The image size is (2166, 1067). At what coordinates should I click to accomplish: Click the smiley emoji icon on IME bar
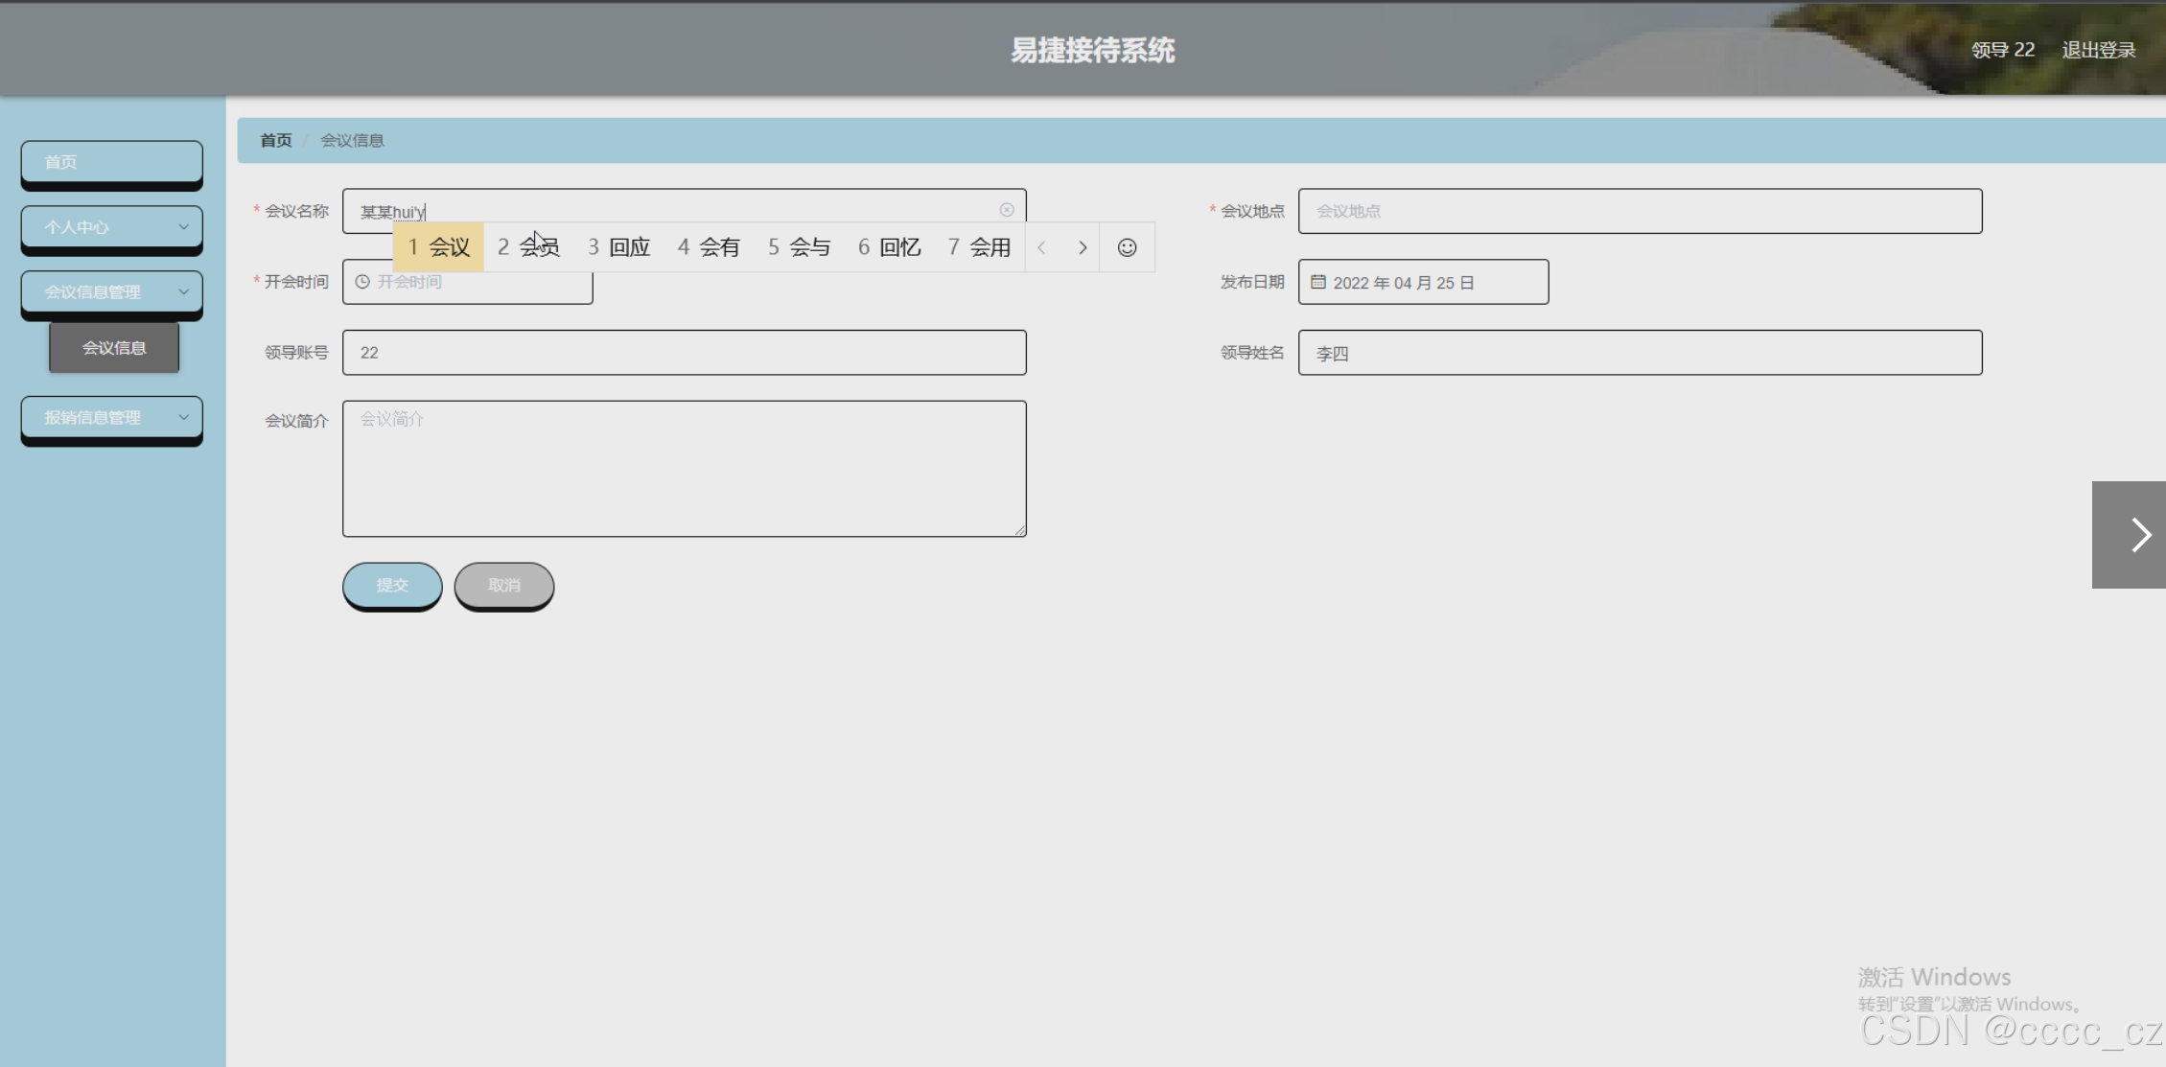pyautogui.click(x=1126, y=247)
